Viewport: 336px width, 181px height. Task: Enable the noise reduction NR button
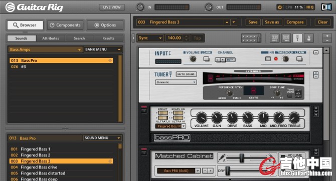click(268, 58)
